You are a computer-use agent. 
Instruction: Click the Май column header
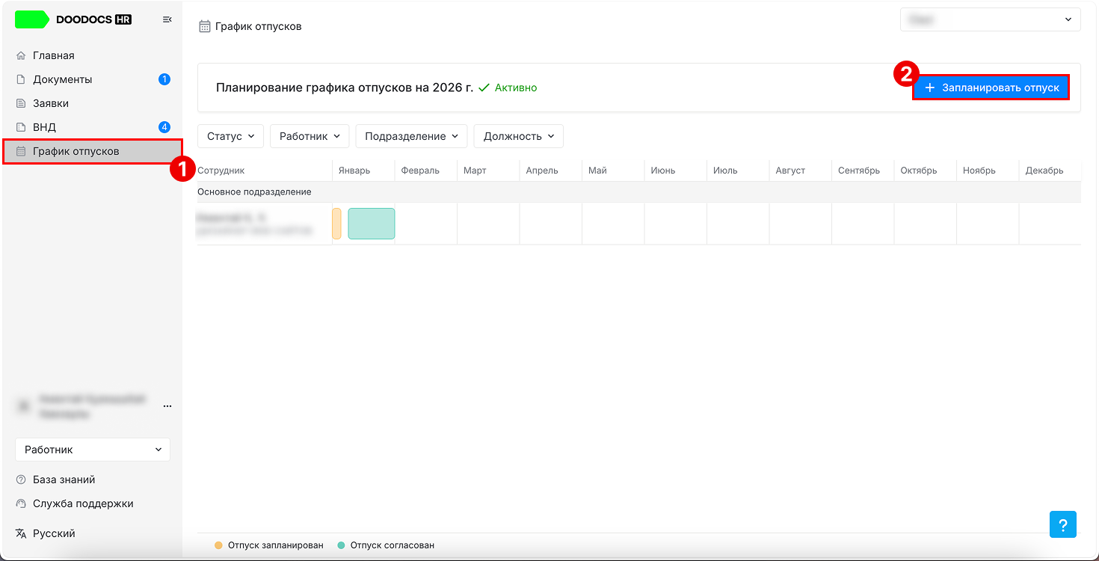tap(597, 171)
